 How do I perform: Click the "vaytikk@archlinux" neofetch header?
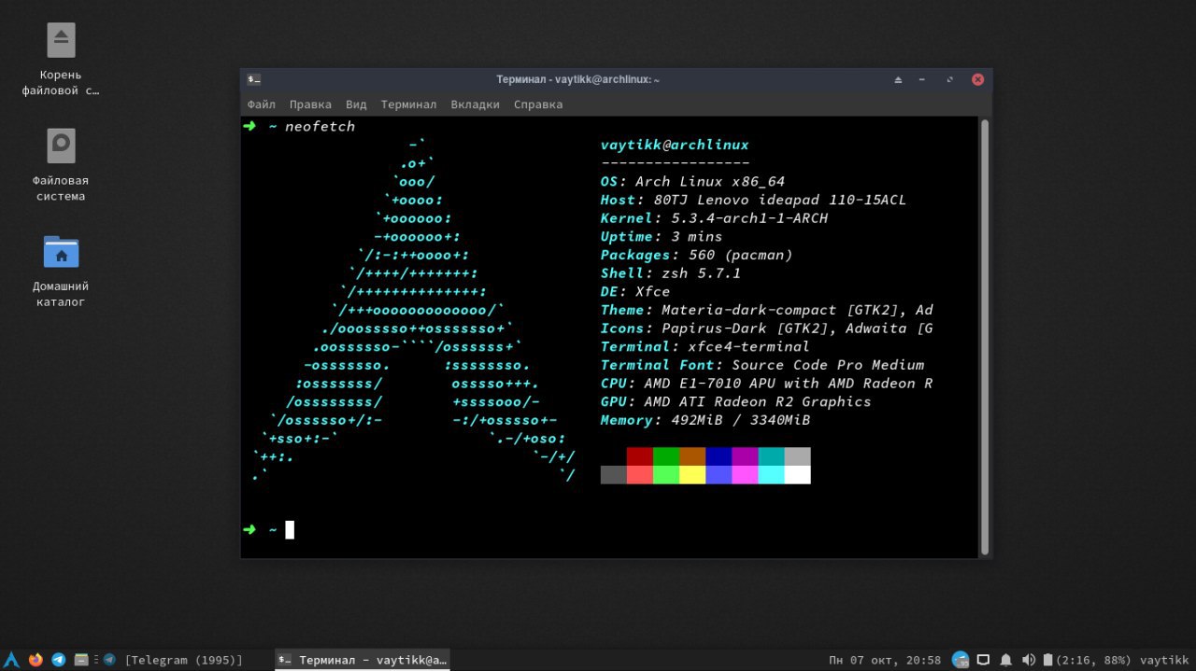click(x=675, y=145)
